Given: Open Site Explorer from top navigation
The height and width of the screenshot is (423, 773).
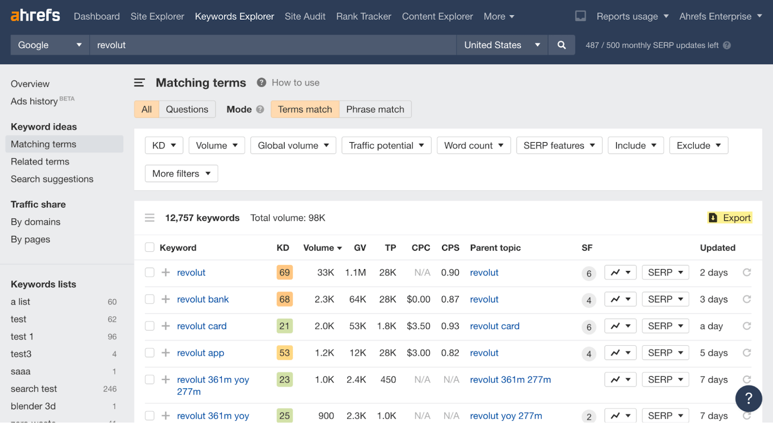Looking at the screenshot, I should point(157,16).
